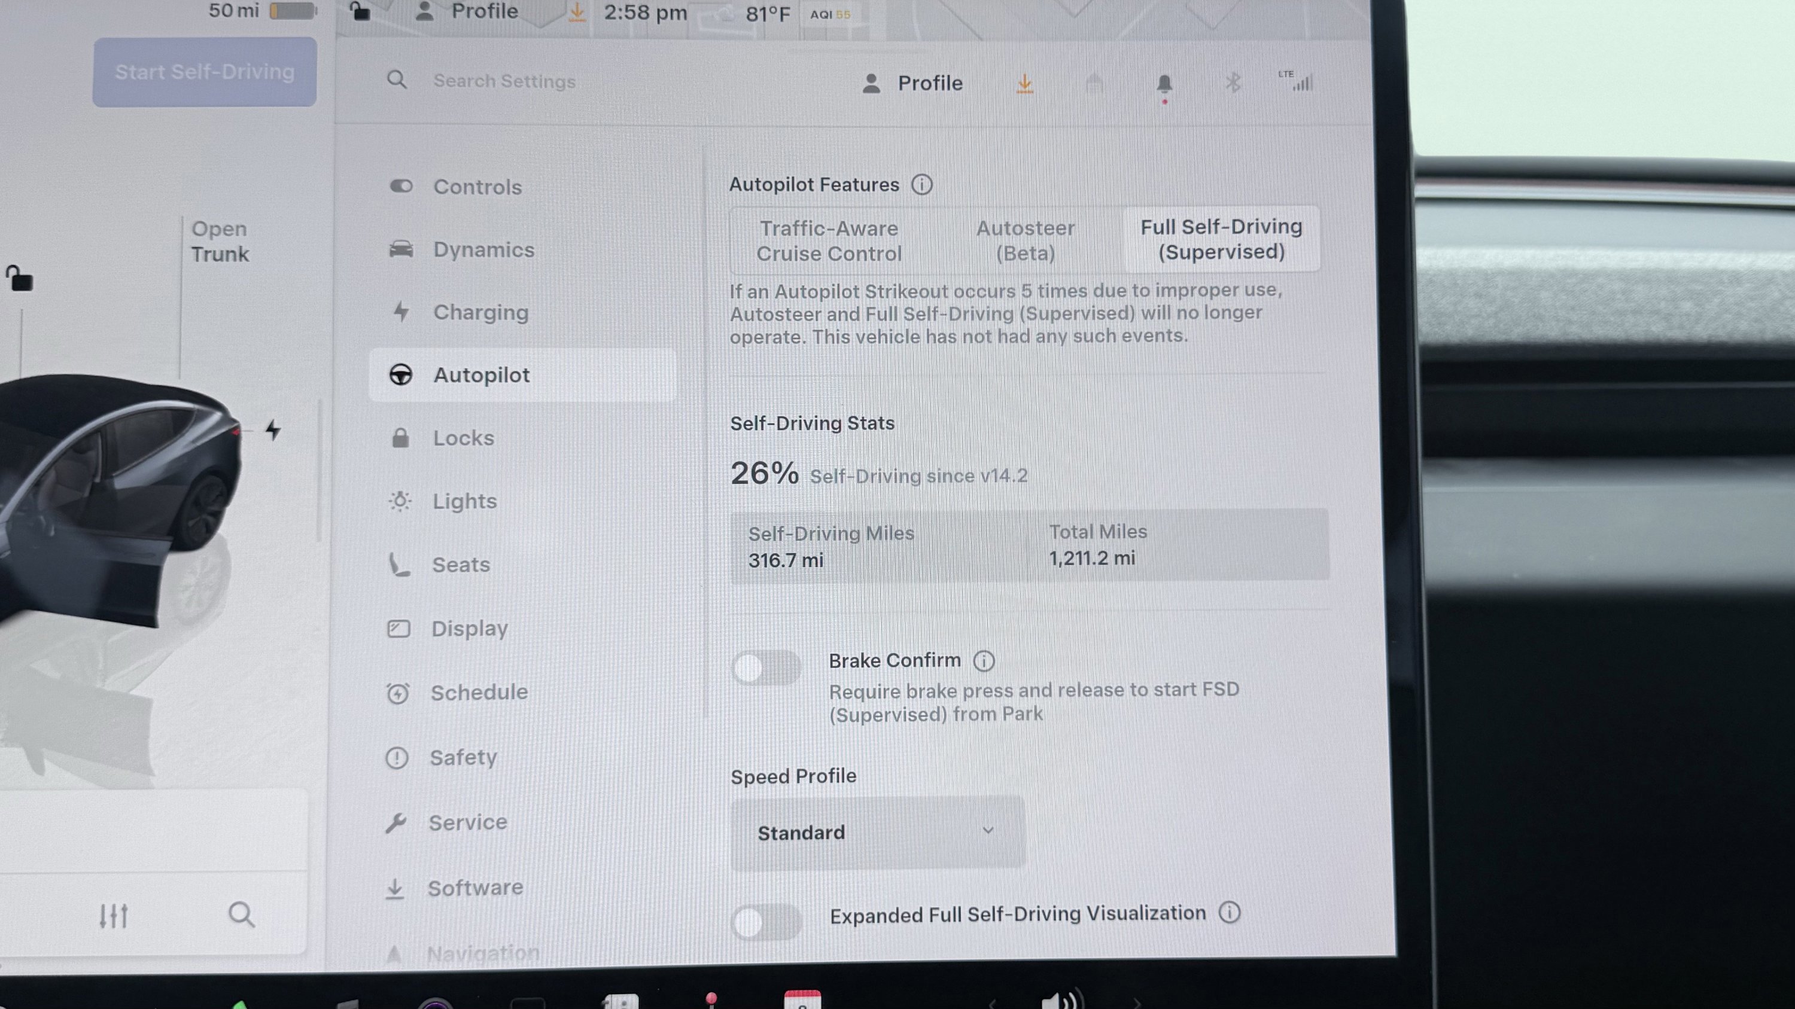Toggle the Brake Confirm switch
The image size is (1795, 1009).
tap(766, 668)
